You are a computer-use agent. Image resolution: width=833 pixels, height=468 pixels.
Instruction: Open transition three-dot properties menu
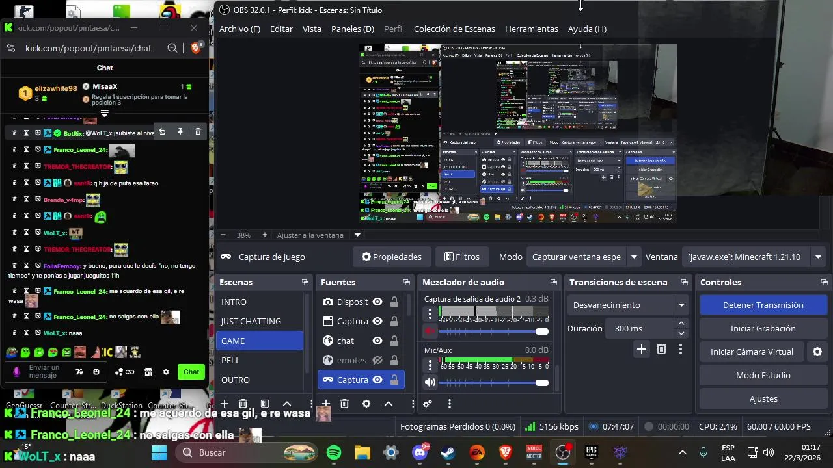(x=681, y=349)
